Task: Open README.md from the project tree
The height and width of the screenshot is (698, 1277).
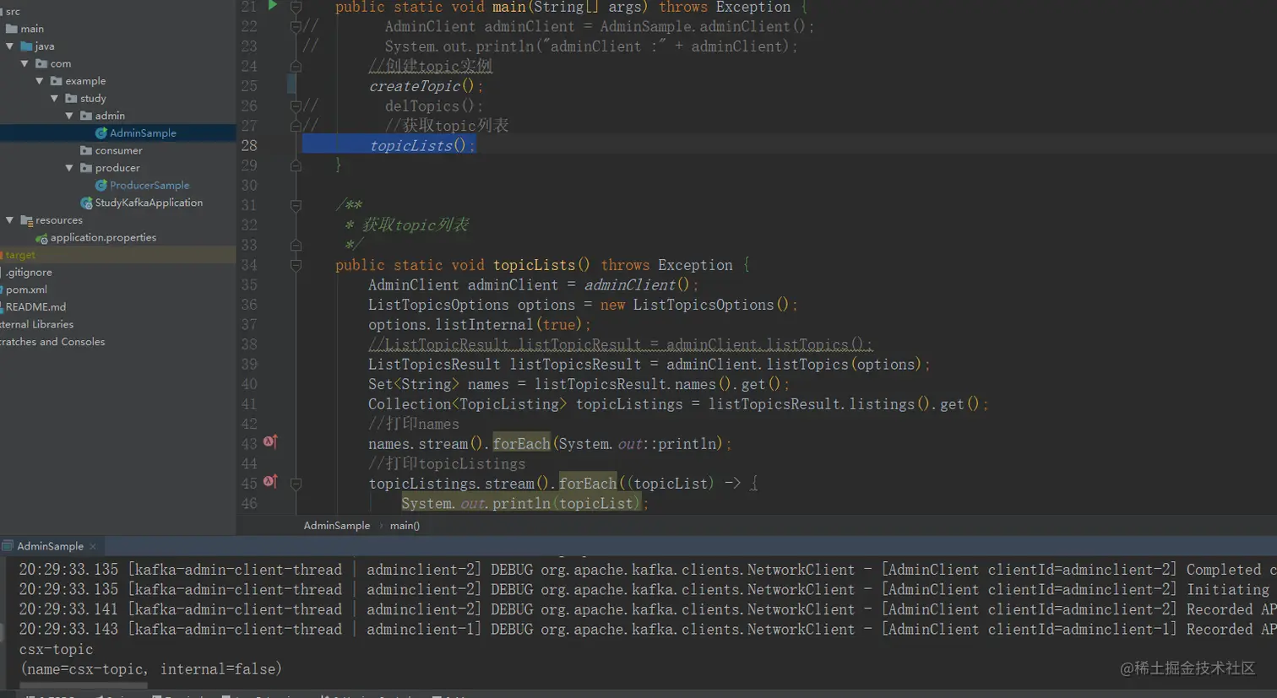Action: [x=35, y=307]
